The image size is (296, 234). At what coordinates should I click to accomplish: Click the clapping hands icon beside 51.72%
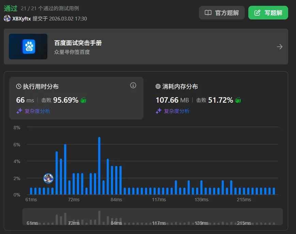(x=238, y=100)
